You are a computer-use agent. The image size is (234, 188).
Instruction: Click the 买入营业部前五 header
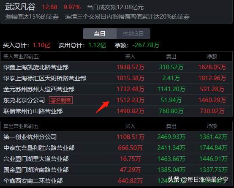(21, 57)
